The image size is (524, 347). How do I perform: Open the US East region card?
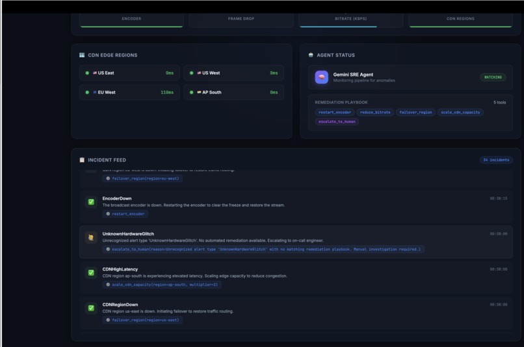pyautogui.click(x=129, y=73)
